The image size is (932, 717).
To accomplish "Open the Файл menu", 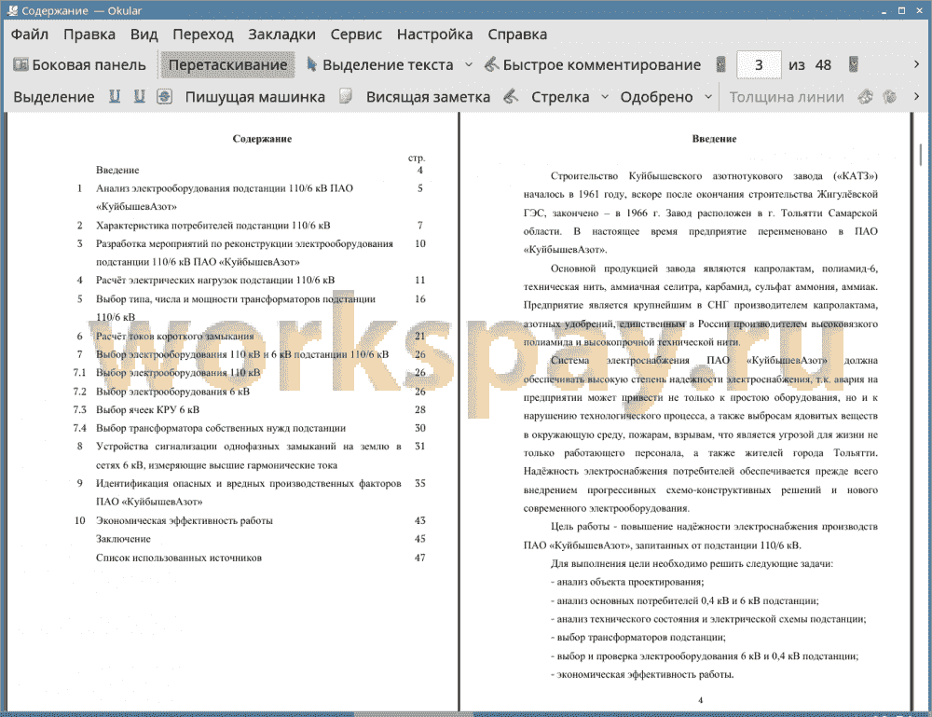I will coord(30,34).
